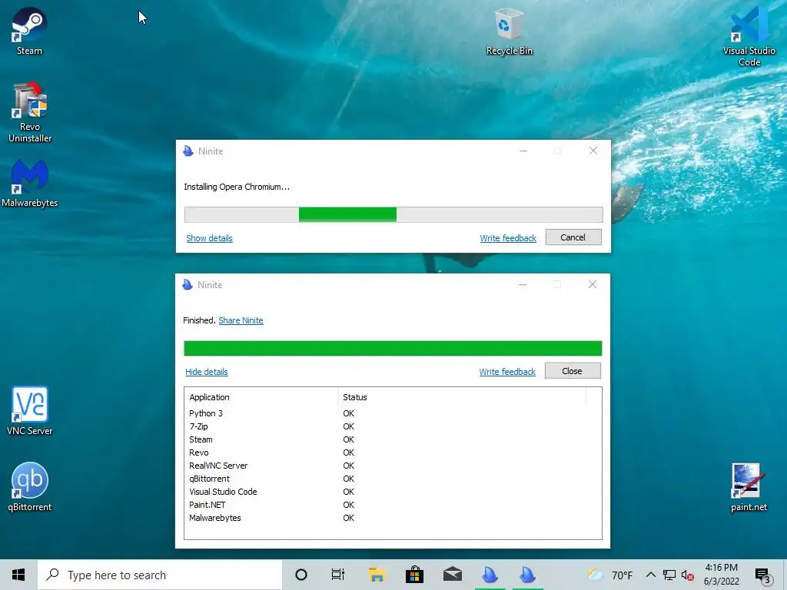Select the 7-Zip row
The height and width of the screenshot is (590, 787).
tap(393, 426)
